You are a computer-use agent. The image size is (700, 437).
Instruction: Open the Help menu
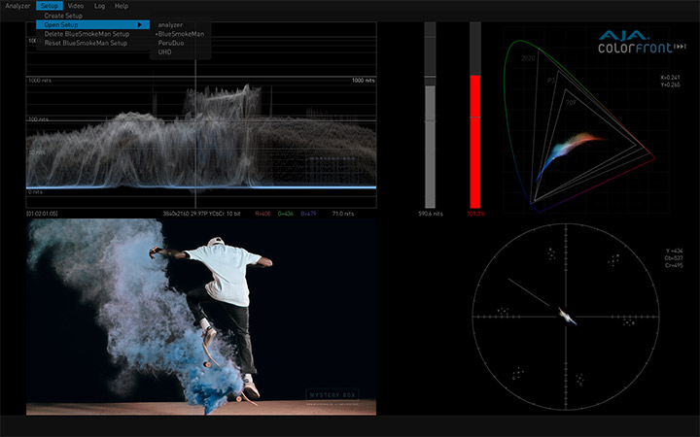coord(122,6)
